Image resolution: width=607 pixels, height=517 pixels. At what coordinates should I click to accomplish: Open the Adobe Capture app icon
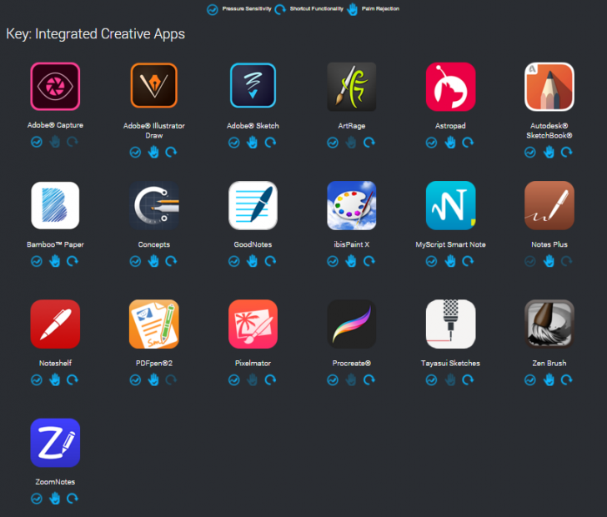pos(55,87)
